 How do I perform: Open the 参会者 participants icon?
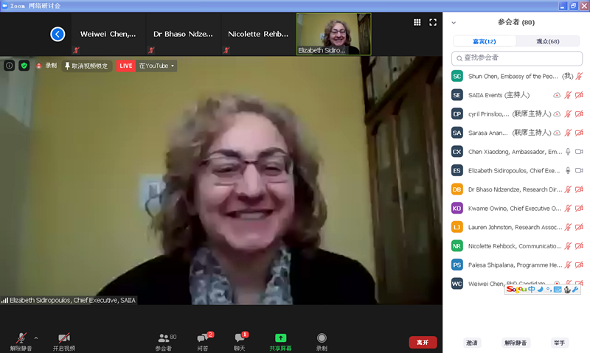pos(166,338)
